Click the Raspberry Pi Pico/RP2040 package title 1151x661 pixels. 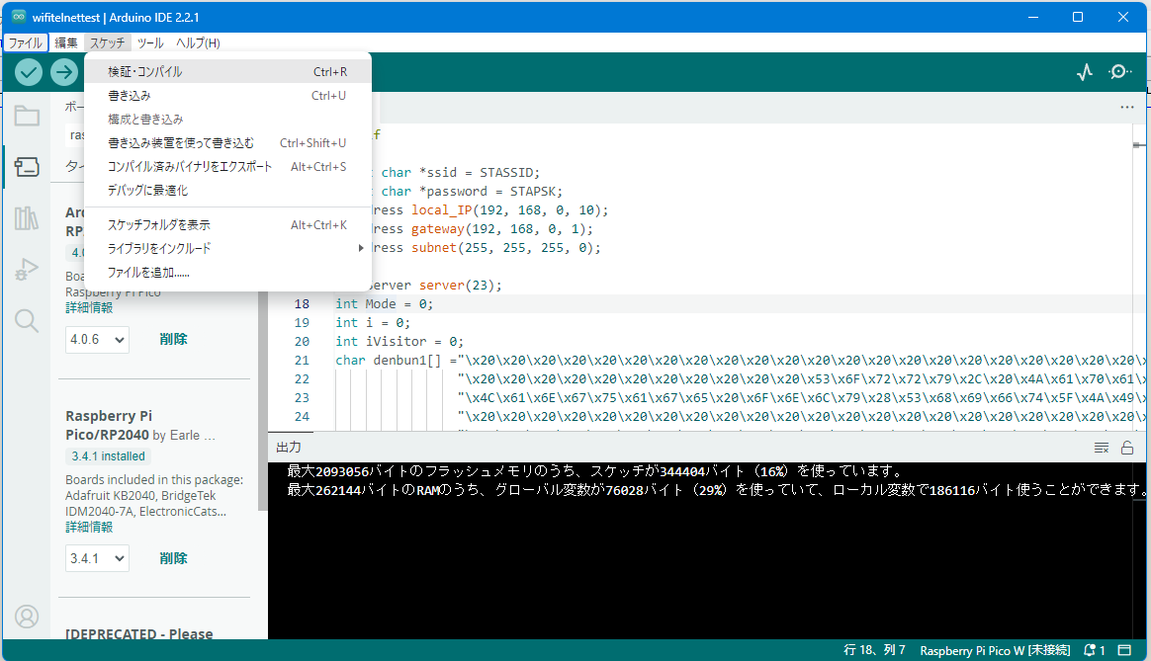[x=109, y=426]
